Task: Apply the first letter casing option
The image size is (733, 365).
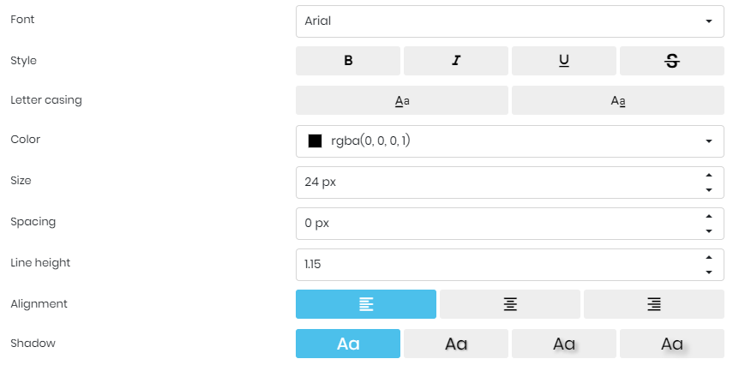Action: click(x=402, y=100)
